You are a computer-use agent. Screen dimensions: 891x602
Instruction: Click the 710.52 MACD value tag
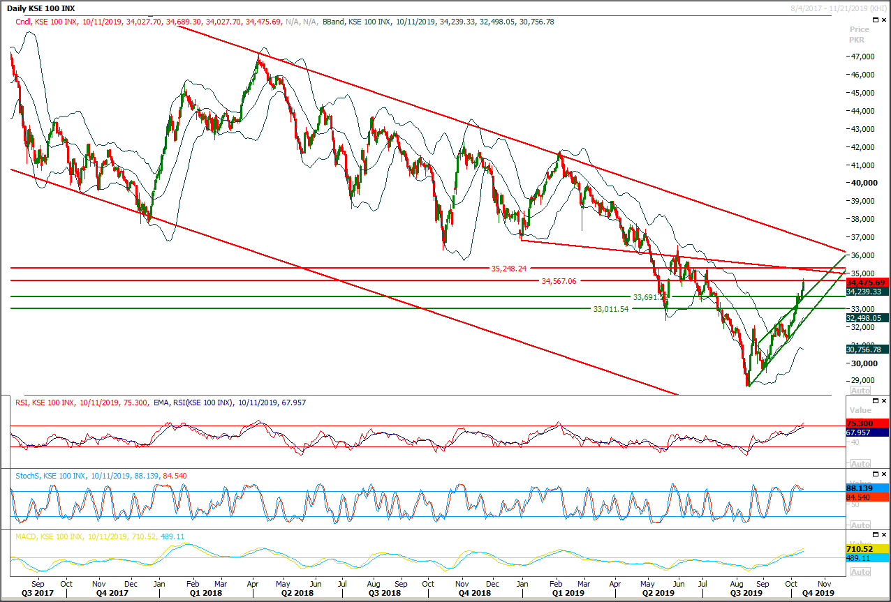[x=867, y=549]
